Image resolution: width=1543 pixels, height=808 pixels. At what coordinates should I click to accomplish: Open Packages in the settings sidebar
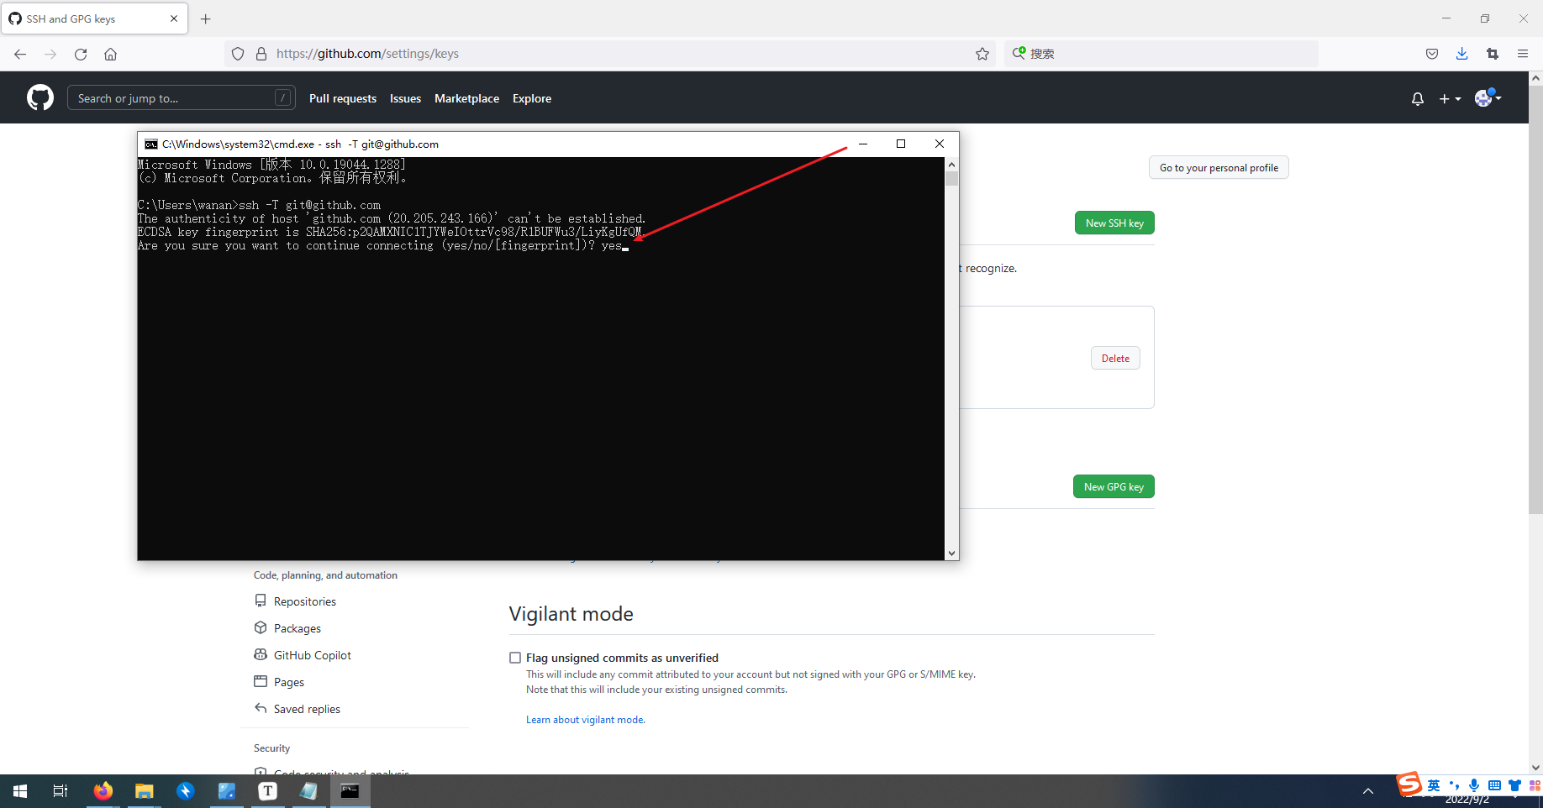click(x=297, y=628)
